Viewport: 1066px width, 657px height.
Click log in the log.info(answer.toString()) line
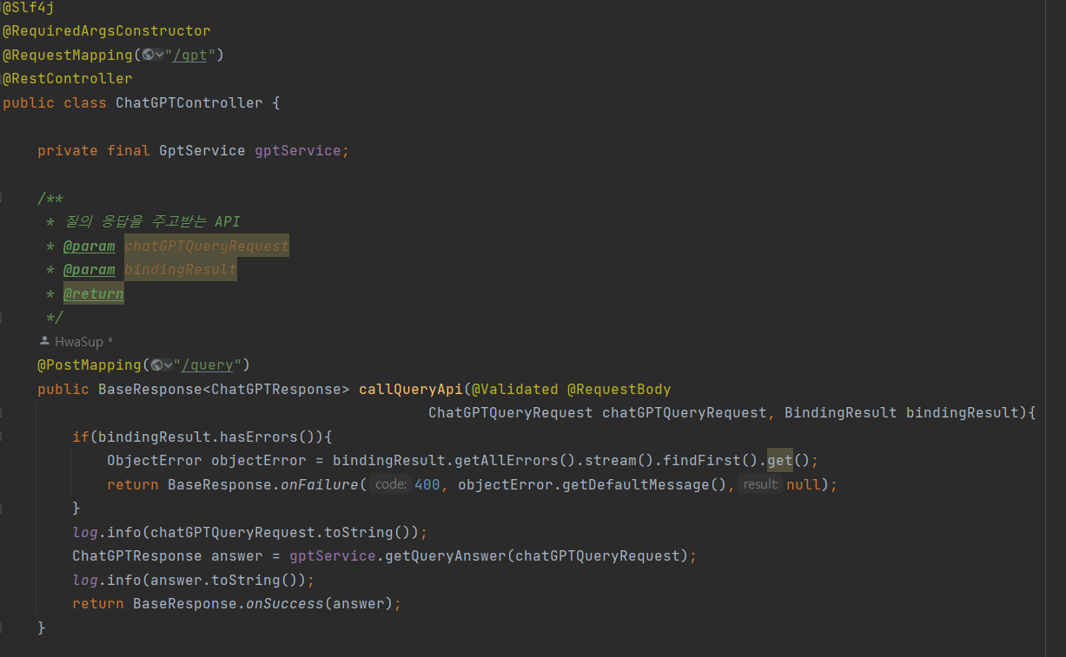pos(85,580)
